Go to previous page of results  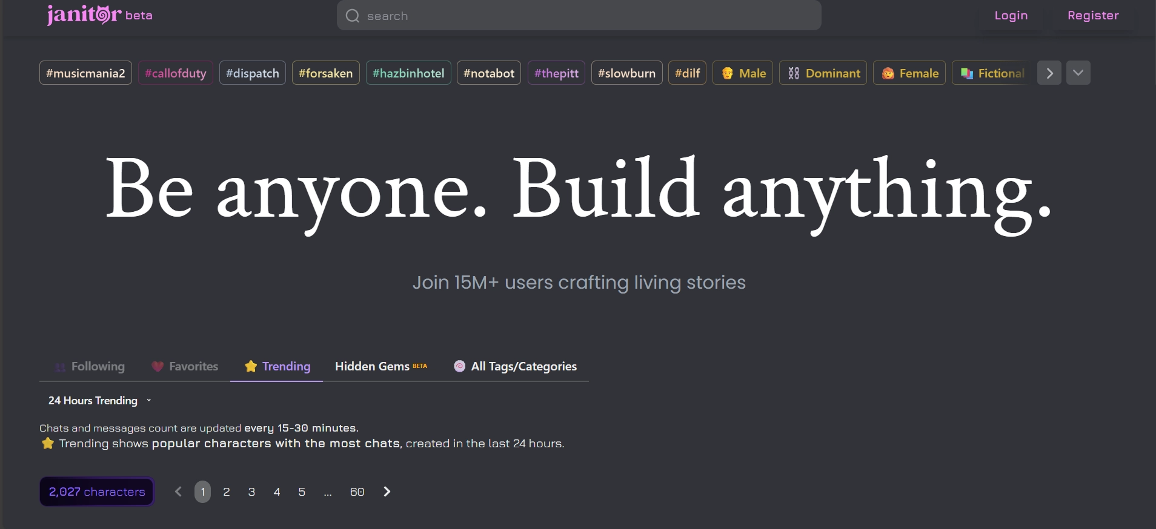point(178,491)
